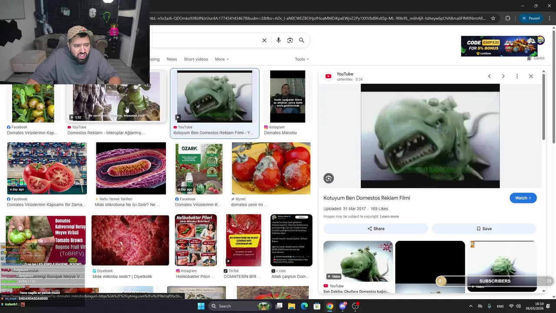The width and height of the screenshot is (556, 313).
Task: Click the CODE CHIPS31 Lootbox banner
Action: click(x=500, y=46)
